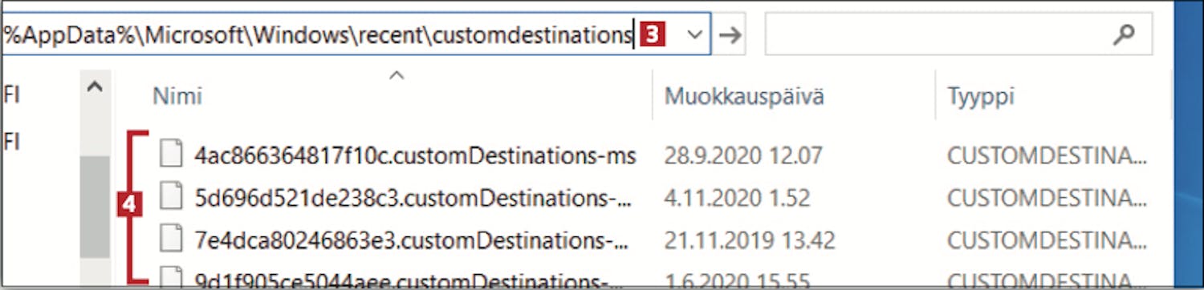Select file 7e4dca80246863e3.customDestinations
This screenshot has width=1204, height=290.
point(410,239)
